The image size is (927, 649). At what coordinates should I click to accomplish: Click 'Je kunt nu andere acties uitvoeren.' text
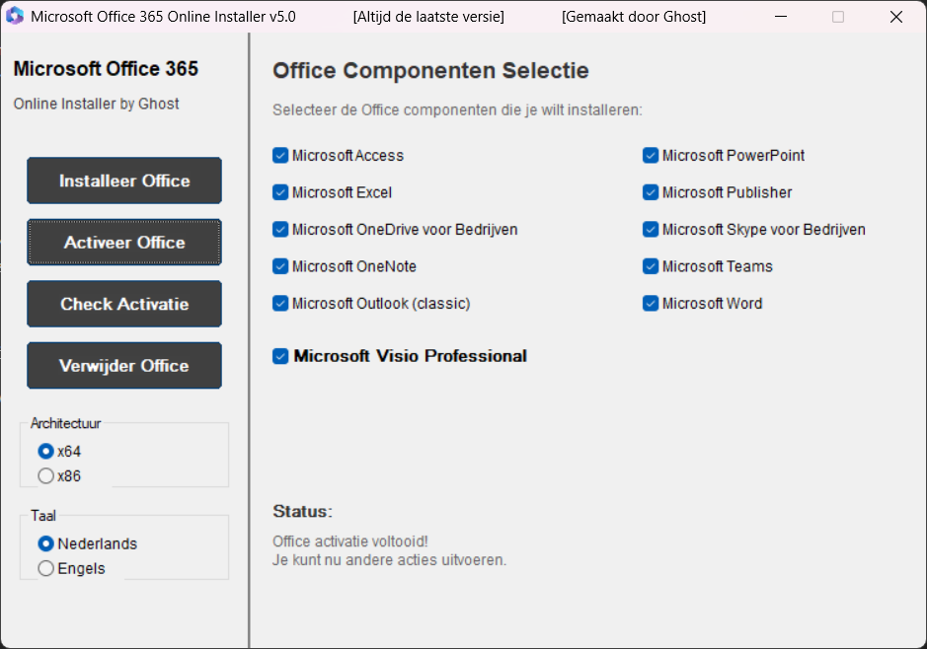390,560
